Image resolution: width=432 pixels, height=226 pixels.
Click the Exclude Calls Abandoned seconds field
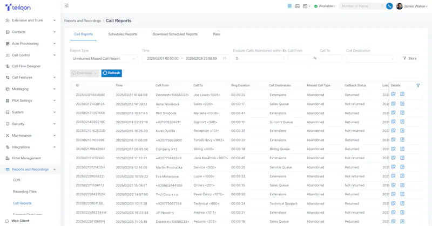click(x=258, y=59)
